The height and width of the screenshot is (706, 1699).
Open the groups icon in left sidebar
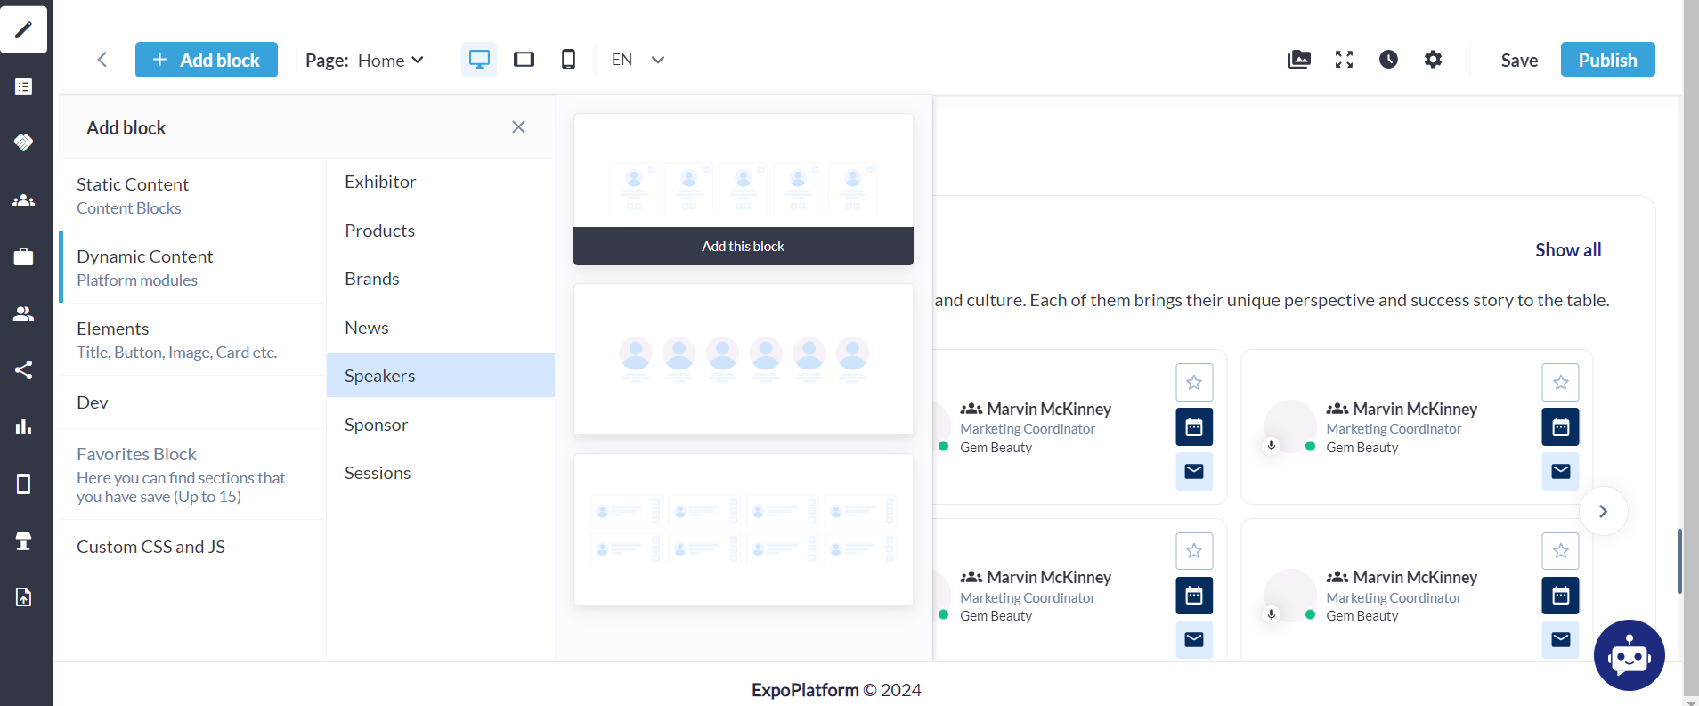24,200
